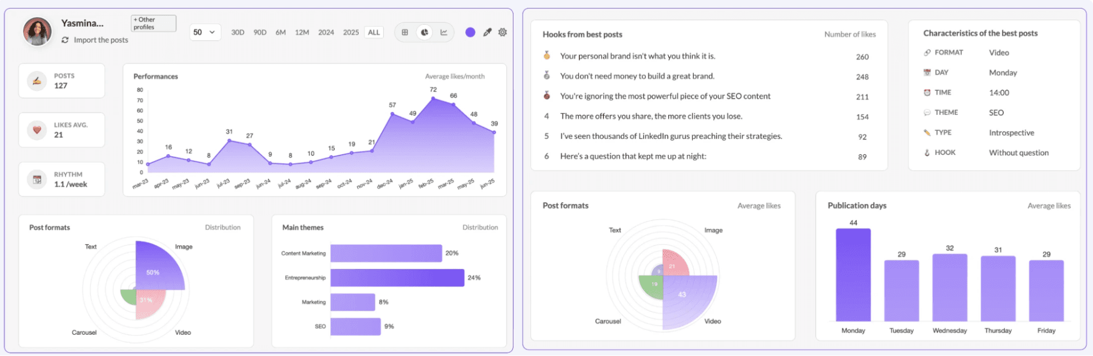
Task: Pick a color with the eyedropper icon
Action: (x=487, y=32)
